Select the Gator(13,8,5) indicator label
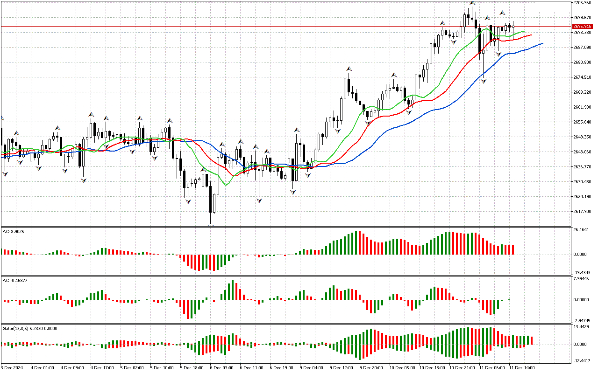The width and height of the screenshot is (598, 373). (30, 329)
